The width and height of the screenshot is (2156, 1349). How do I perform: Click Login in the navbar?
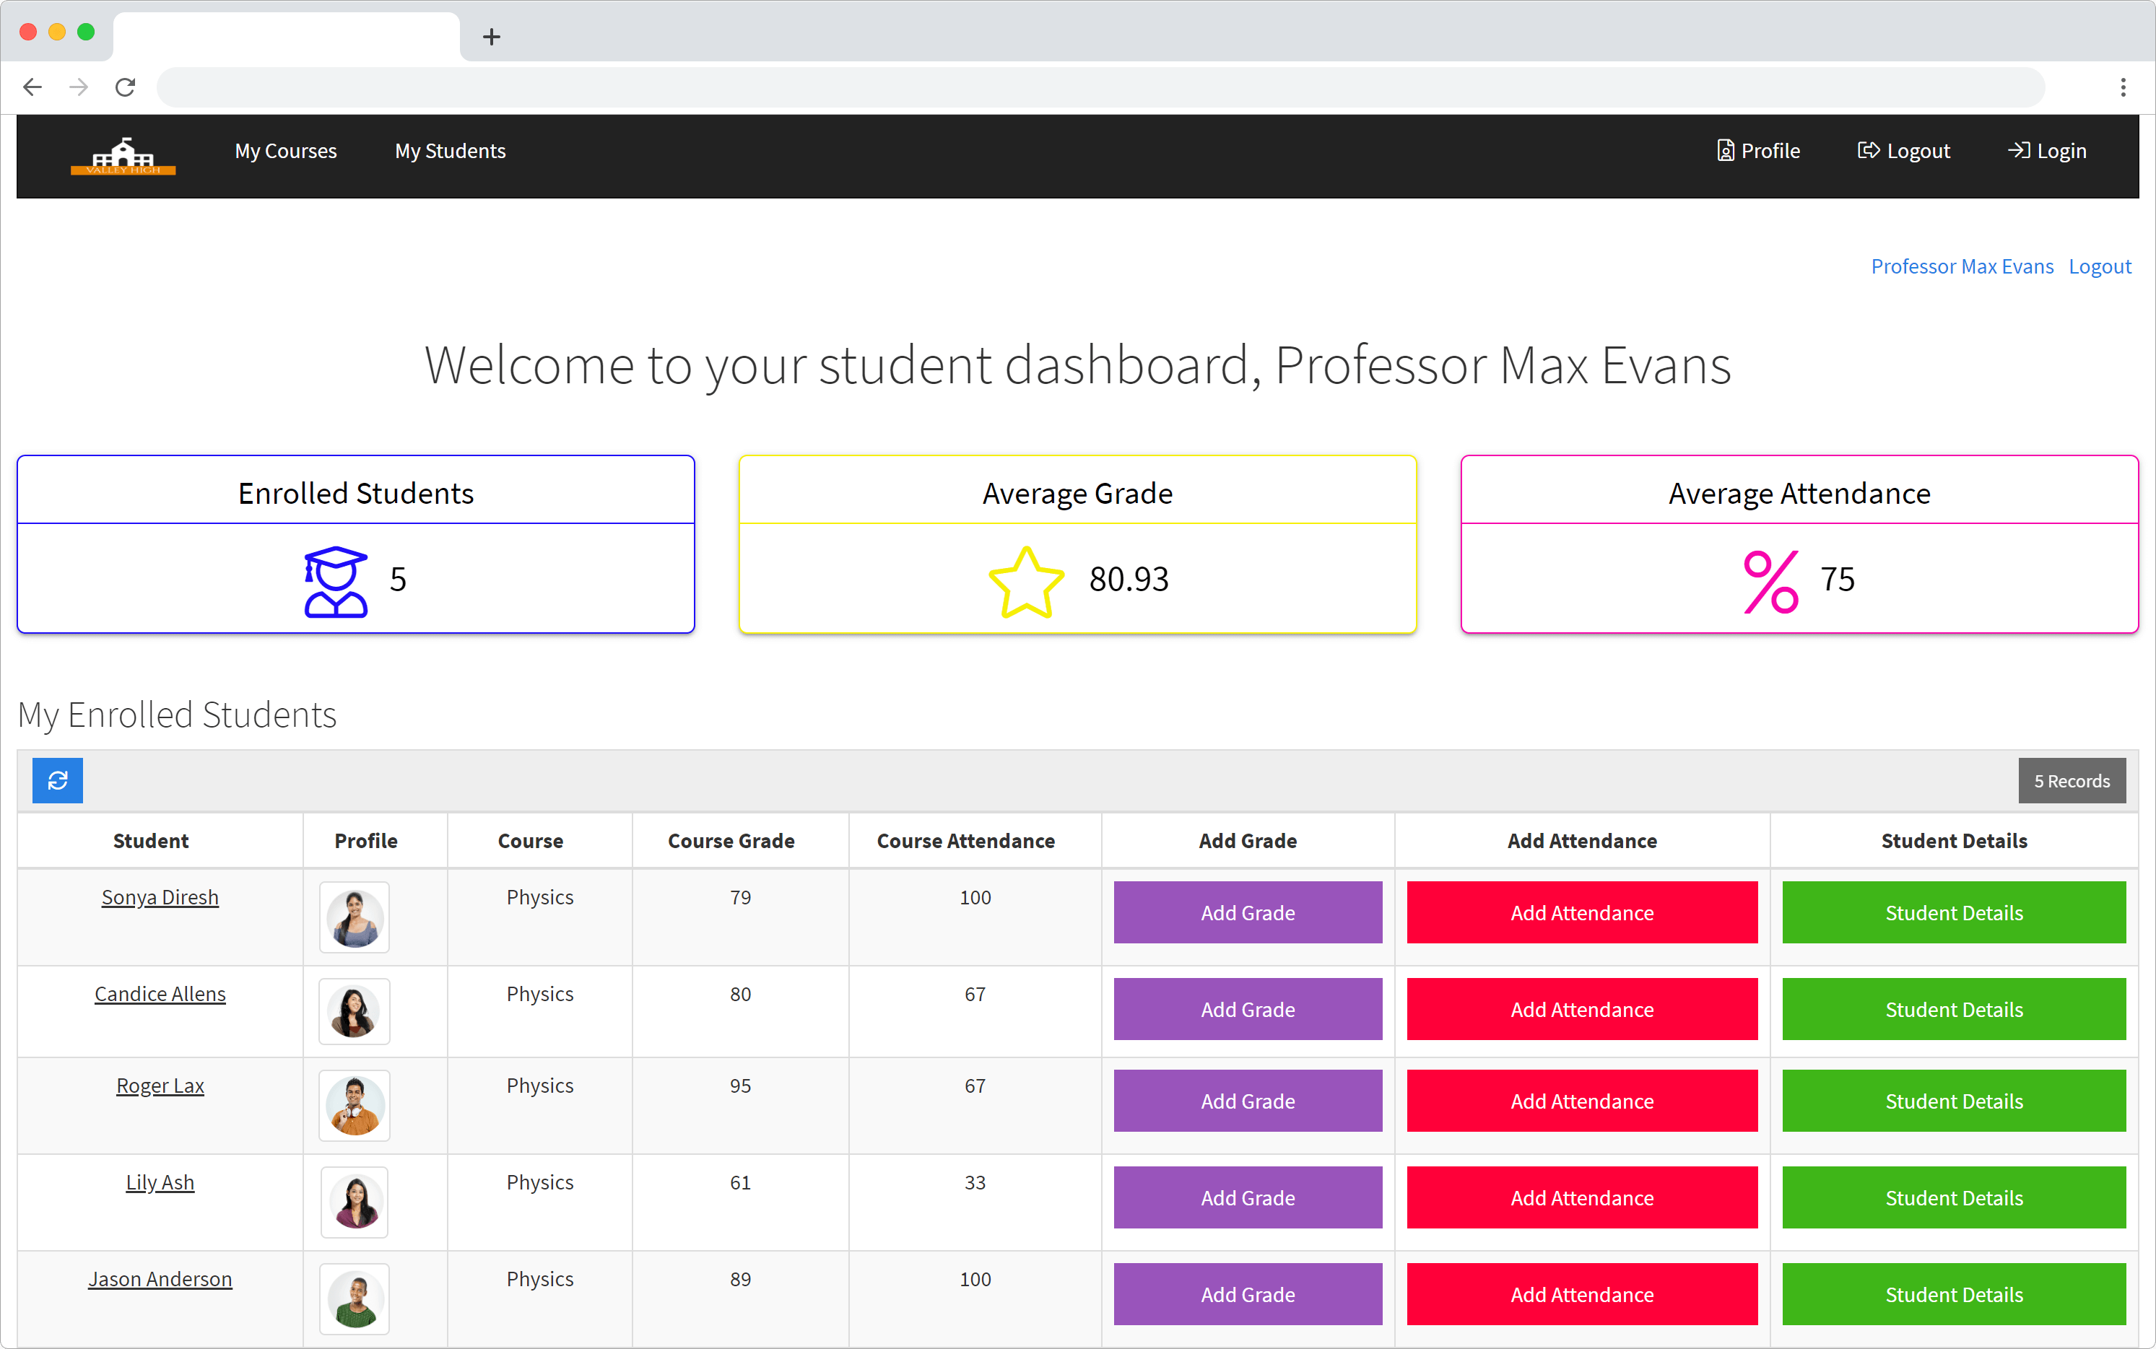coord(2047,151)
